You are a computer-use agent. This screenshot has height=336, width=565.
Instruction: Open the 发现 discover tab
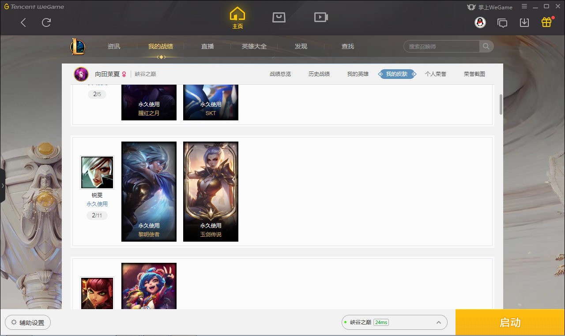(301, 46)
